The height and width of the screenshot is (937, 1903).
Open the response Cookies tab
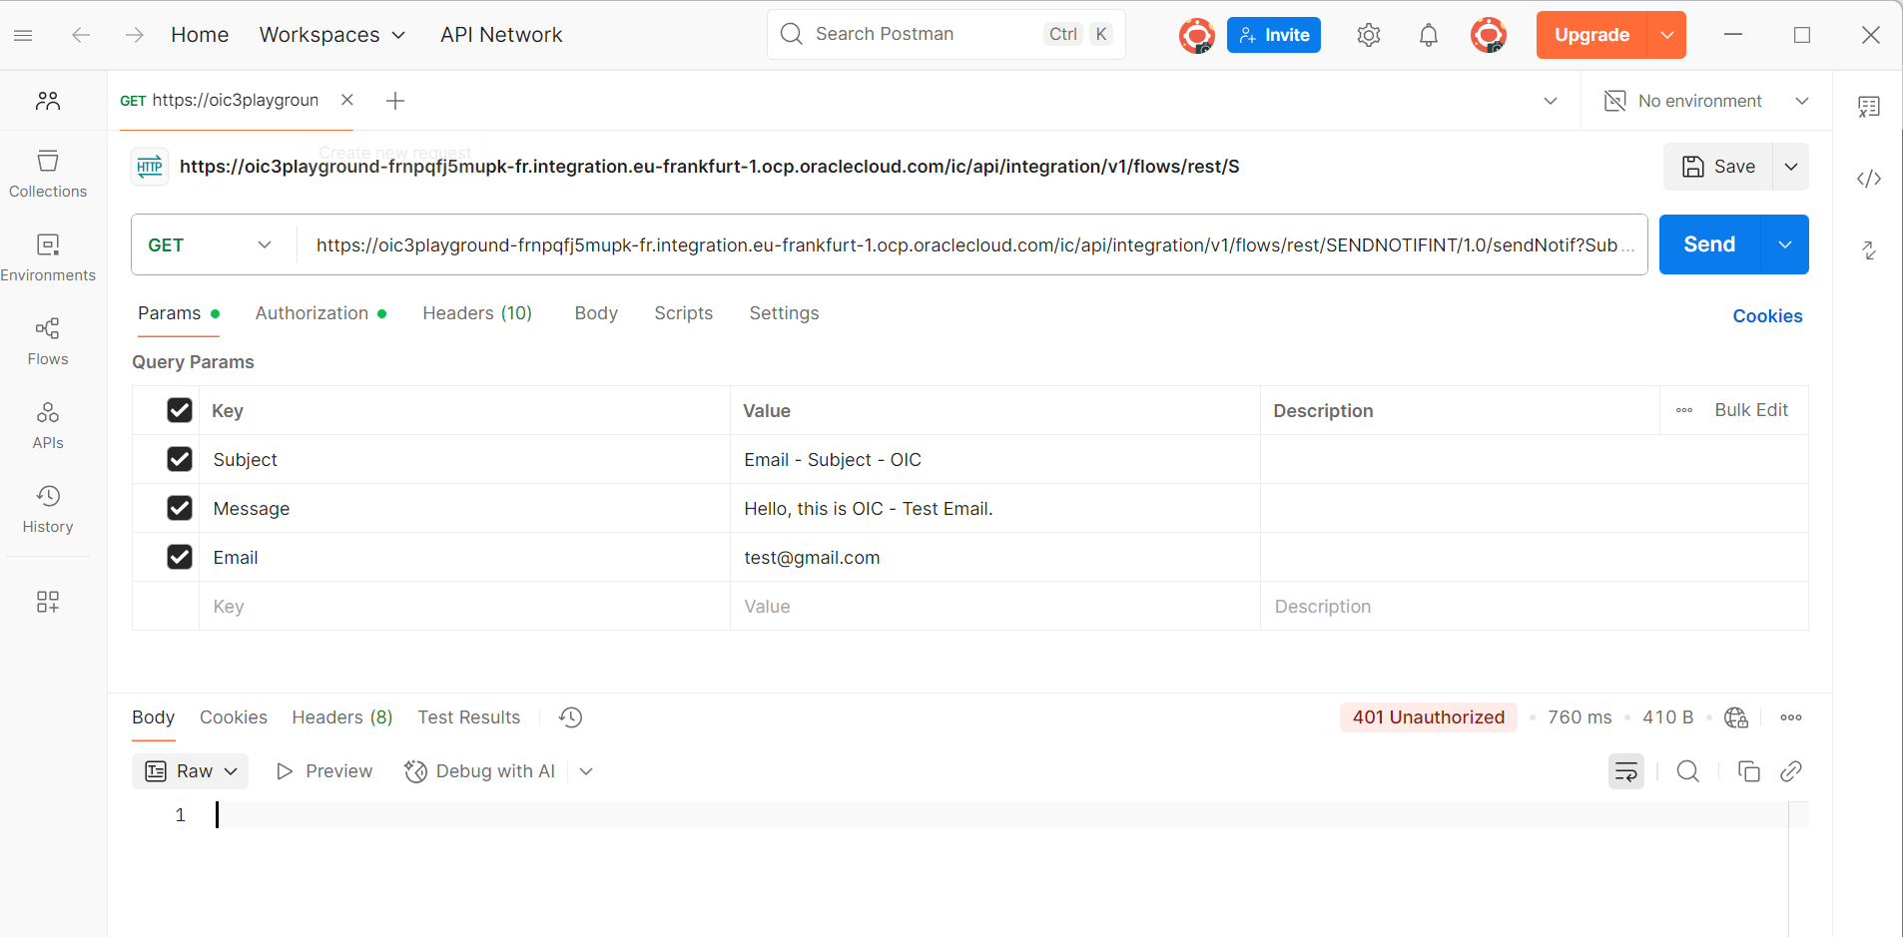click(x=234, y=717)
